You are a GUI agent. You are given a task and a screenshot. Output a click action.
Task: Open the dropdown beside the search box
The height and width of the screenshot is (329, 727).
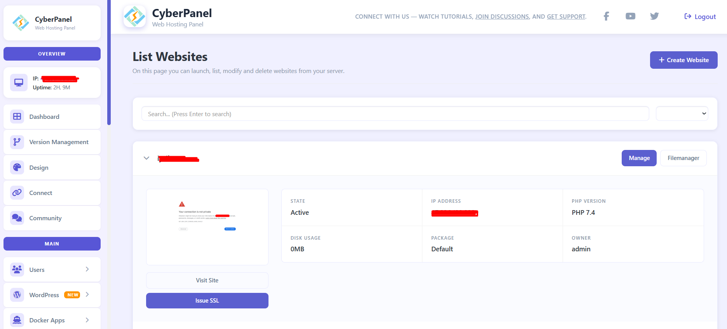[x=682, y=114]
